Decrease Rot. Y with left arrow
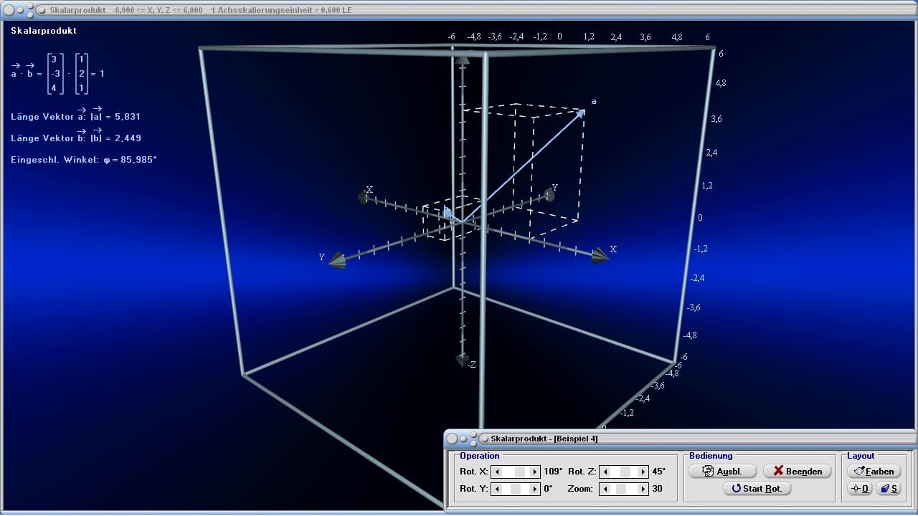The width and height of the screenshot is (918, 516). click(496, 489)
